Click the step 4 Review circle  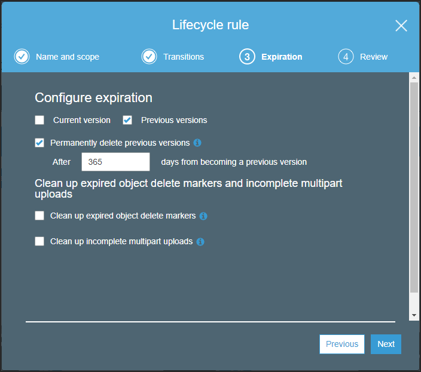click(346, 57)
